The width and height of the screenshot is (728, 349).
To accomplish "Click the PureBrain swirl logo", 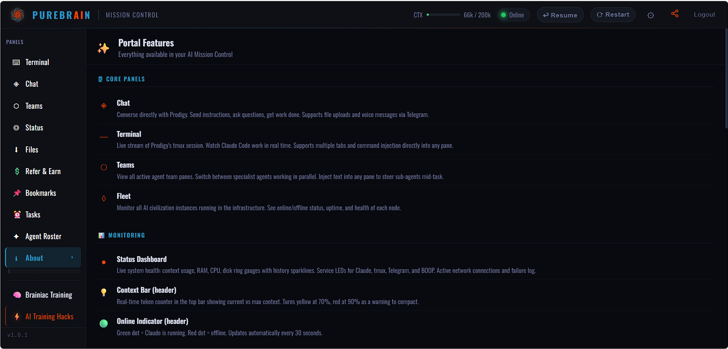I will [x=18, y=15].
